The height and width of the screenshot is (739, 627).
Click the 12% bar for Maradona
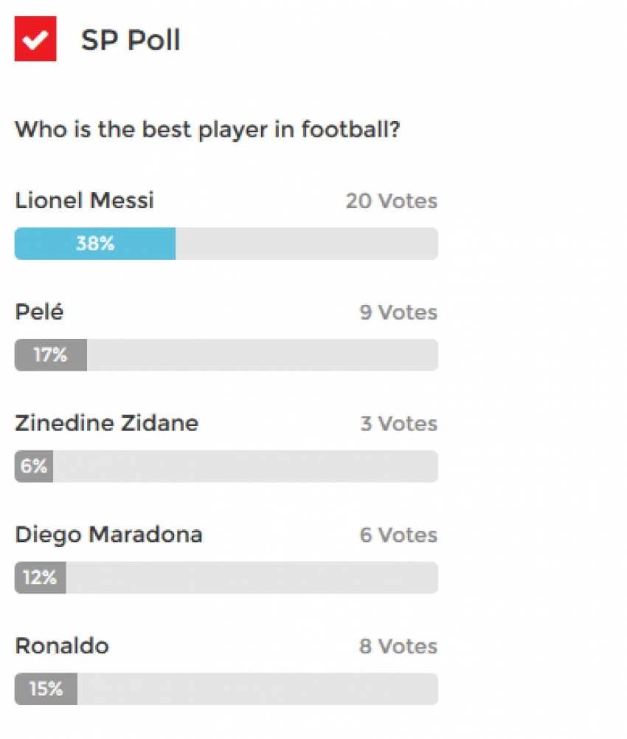pos(41,577)
